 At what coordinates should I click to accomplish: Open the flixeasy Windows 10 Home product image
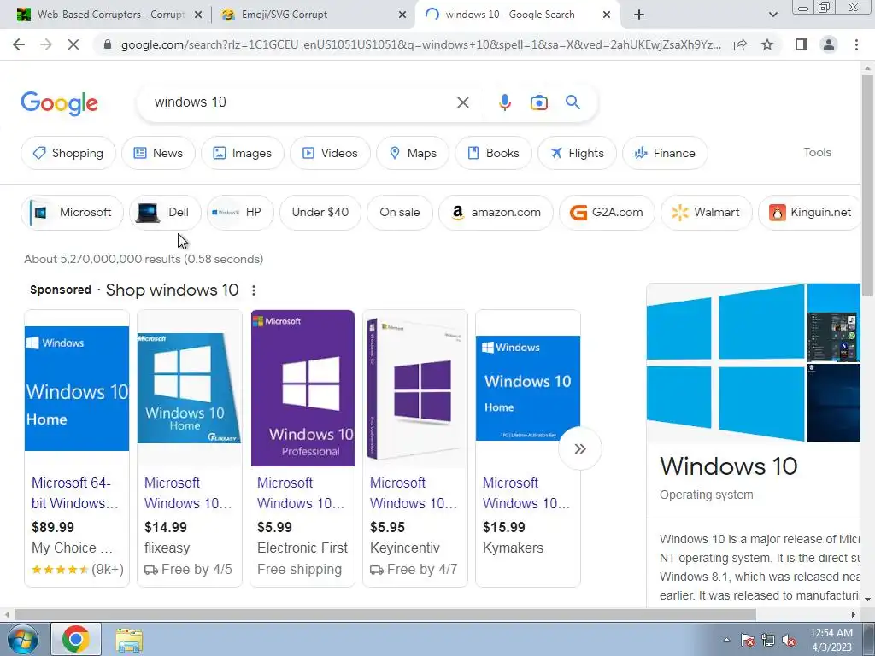189,389
